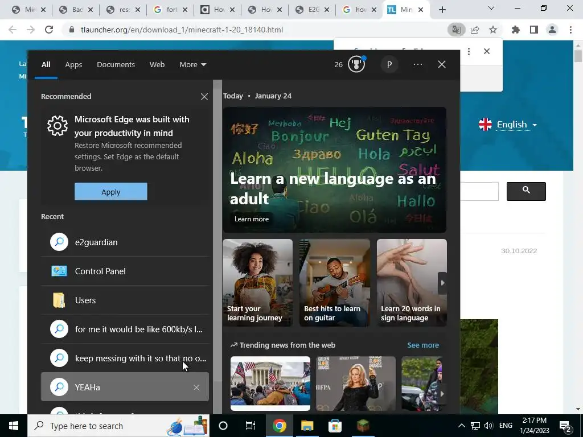Open Golden Globe awards news thumbnail
The image size is (583, 437).
click(356, 384)
